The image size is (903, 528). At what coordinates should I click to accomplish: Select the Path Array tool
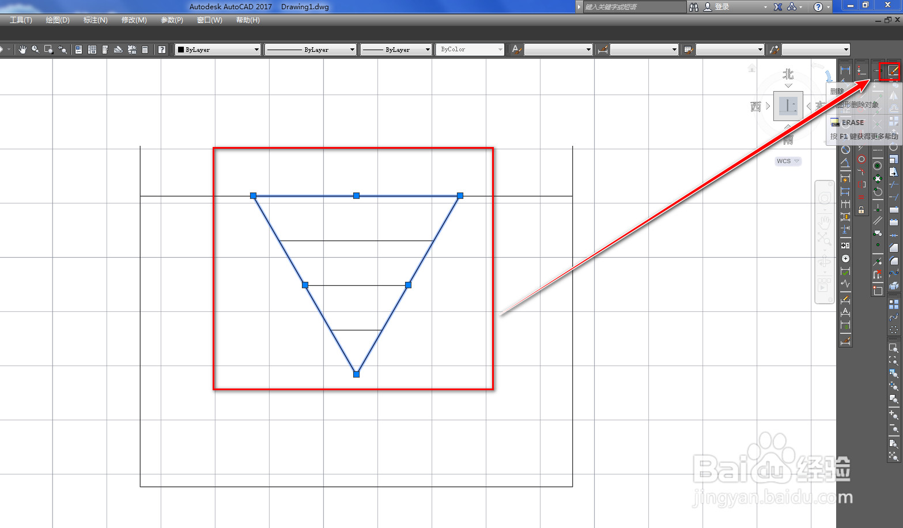pyautogui.click(x=894, y=316)
